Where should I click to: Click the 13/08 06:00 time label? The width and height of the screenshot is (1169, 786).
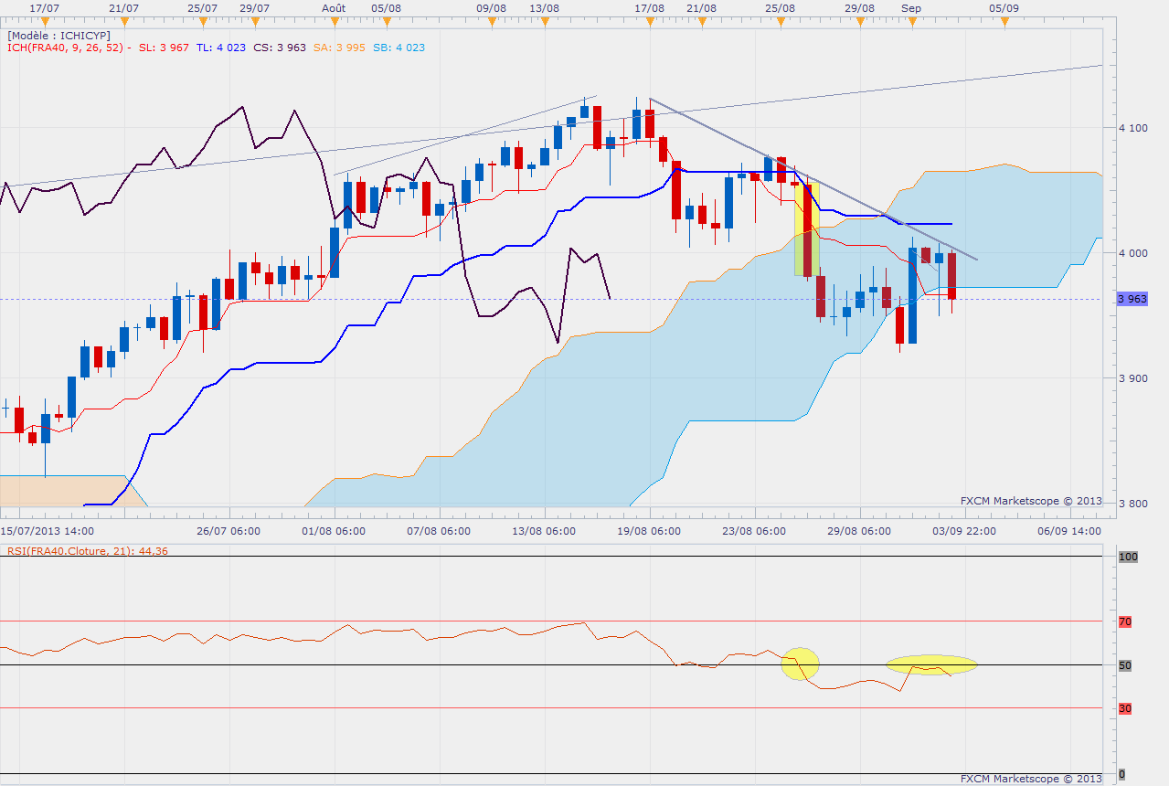pos(544,530)
